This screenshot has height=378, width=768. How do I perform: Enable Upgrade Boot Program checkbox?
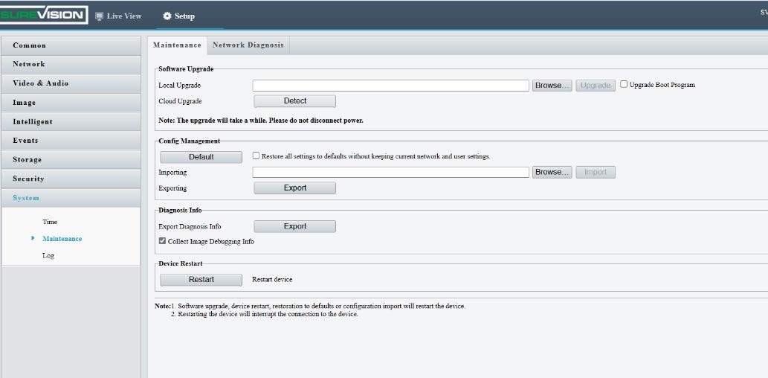pos(625,84)
